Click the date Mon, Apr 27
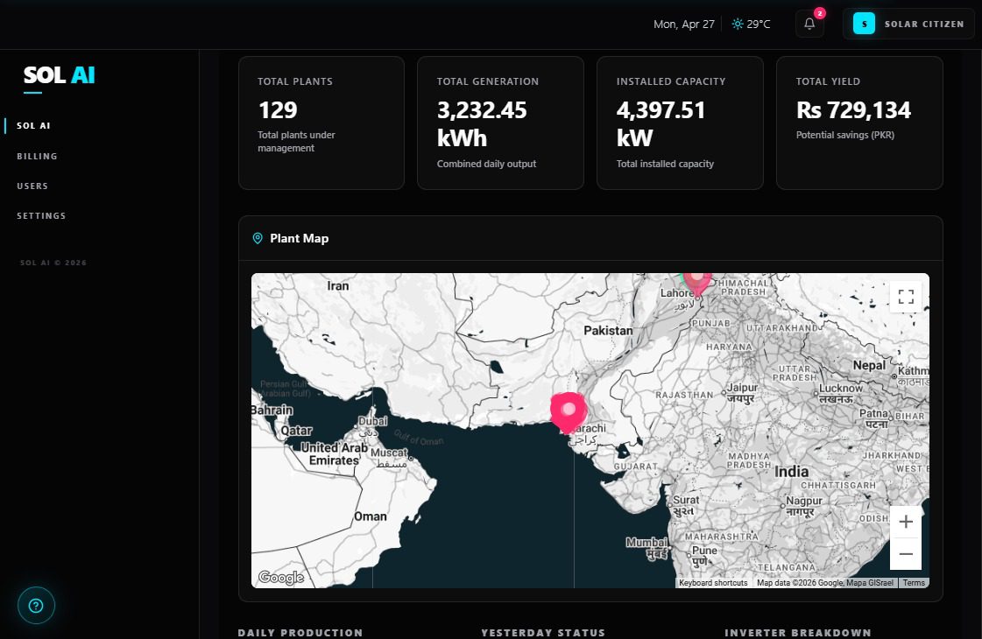This screenshot has width=982, height=639. [684, 24]
